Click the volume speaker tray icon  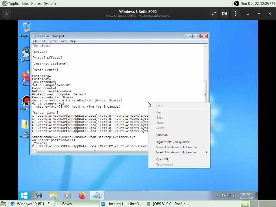click(x=234, y=196)
